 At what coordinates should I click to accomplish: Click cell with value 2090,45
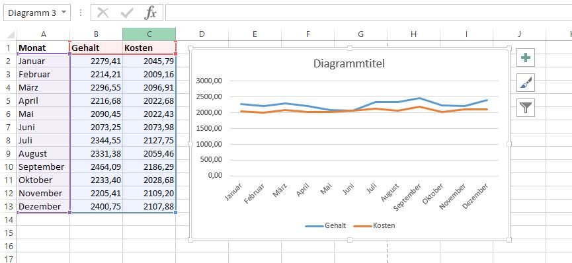click(96, 114)
